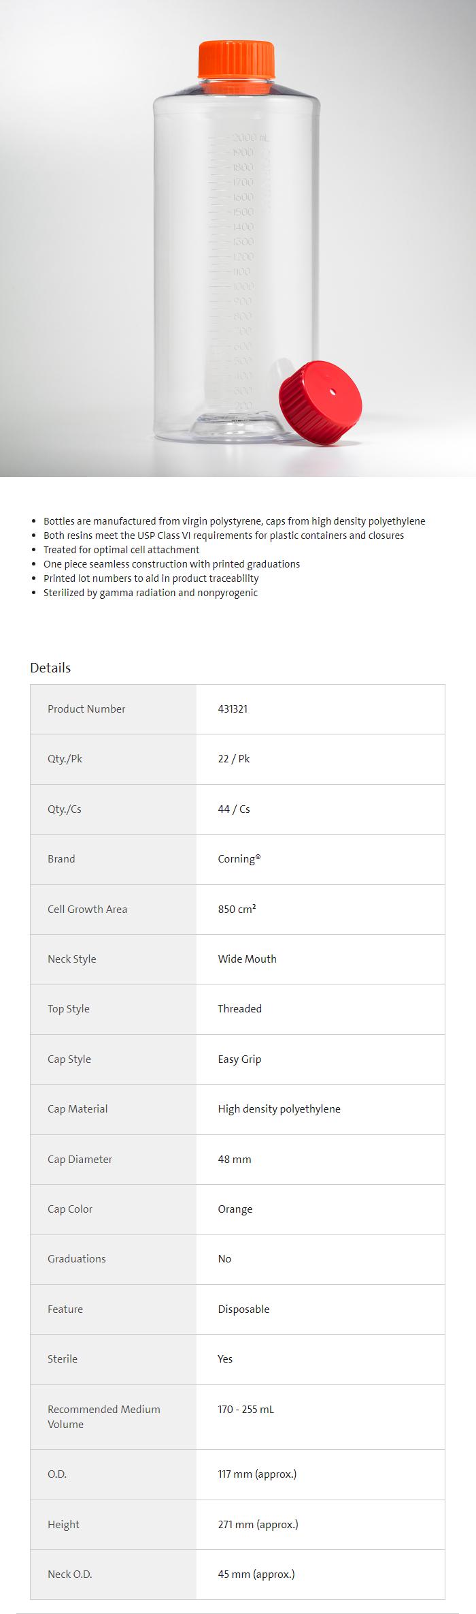Select the Qty./Pk row label

[65, 758]
